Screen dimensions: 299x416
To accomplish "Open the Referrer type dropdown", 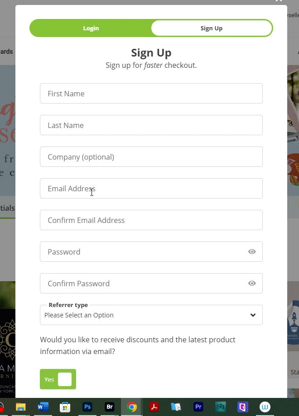I will tap(151, 315).
